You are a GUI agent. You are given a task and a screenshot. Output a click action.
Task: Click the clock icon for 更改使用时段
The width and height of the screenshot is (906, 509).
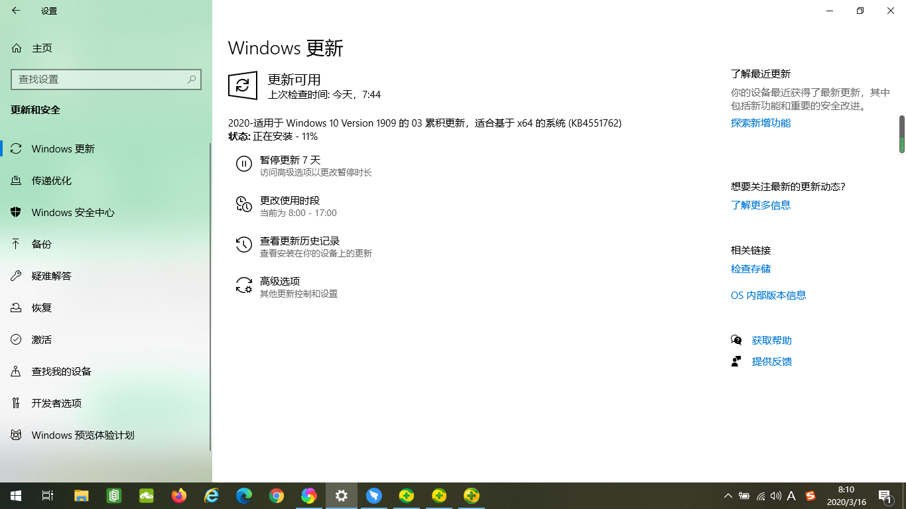(244, 204)
